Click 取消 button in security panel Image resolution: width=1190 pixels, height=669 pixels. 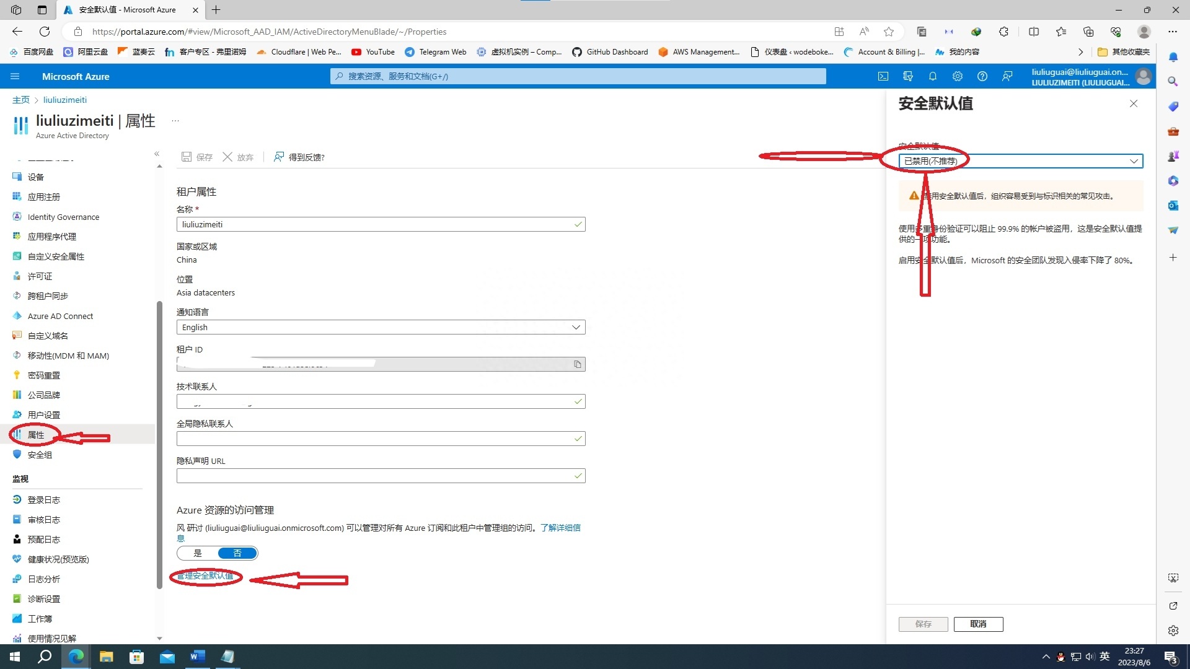pos(978,624)
